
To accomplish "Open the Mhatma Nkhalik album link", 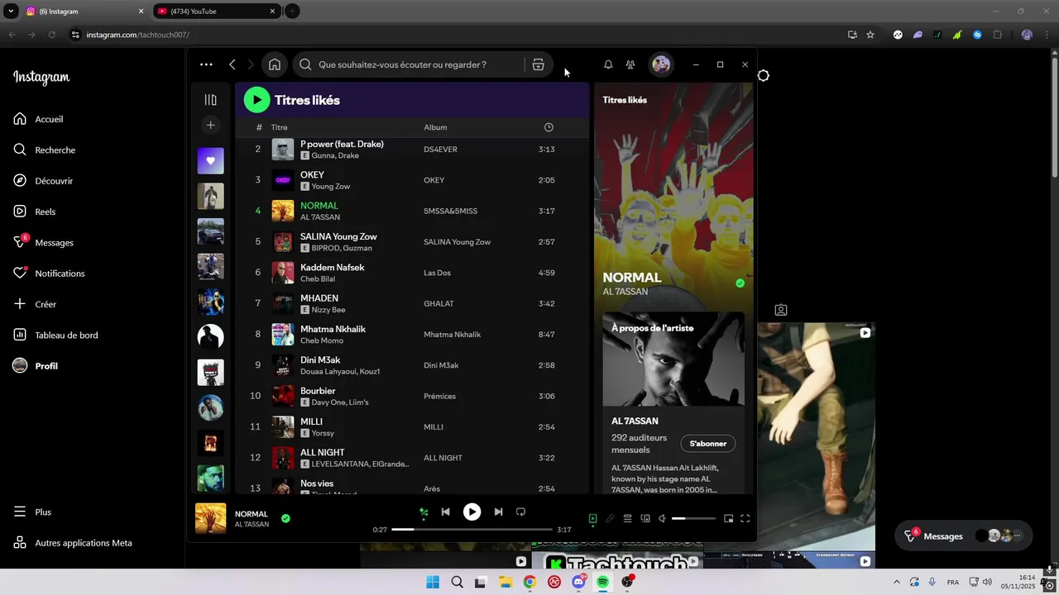I will tap(452, 335).
